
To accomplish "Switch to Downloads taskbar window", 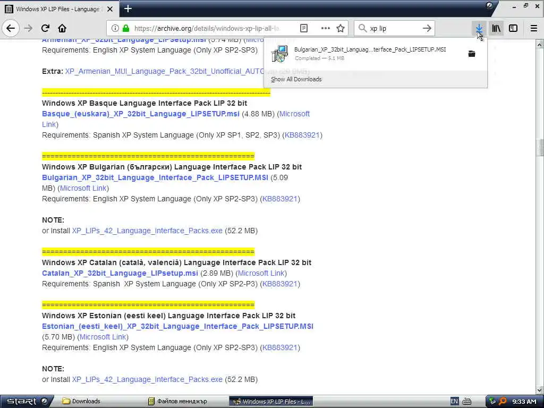I will tap(81, 402).
